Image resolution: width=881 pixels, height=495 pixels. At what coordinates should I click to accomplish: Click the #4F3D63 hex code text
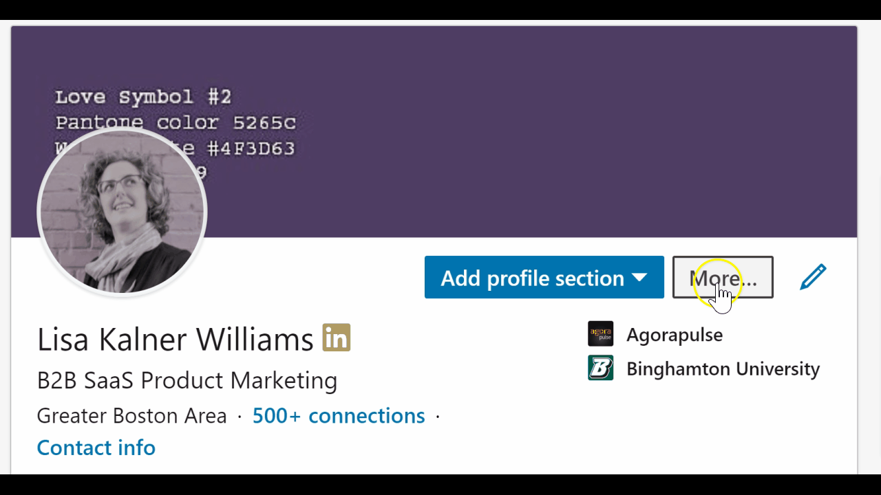tap(251, 148)
